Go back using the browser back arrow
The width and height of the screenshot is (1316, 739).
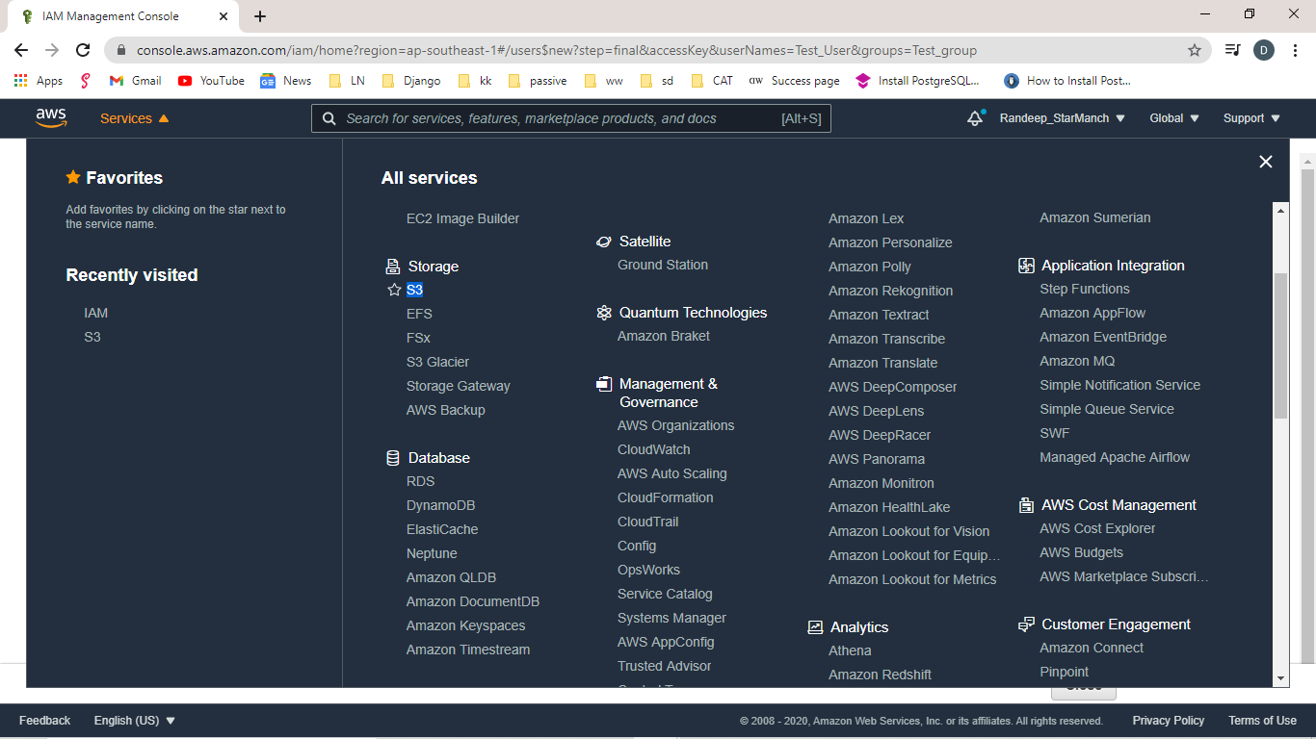tap(21, 50)
